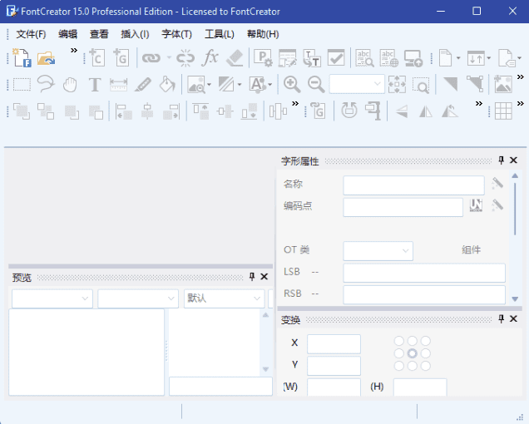Select the center anchor point radio

(x=413, y=353)
